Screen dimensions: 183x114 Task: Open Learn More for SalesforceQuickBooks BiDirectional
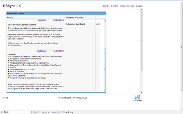pyautogui.click(x=59, y=51)
